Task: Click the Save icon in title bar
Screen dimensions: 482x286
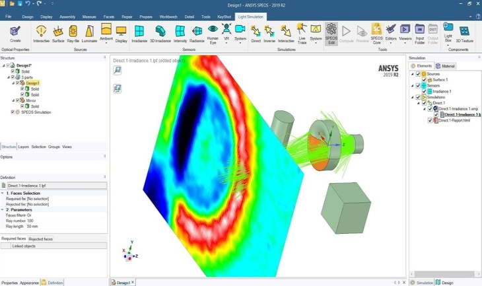Action: pyautogui.click(x=20, y=4)
